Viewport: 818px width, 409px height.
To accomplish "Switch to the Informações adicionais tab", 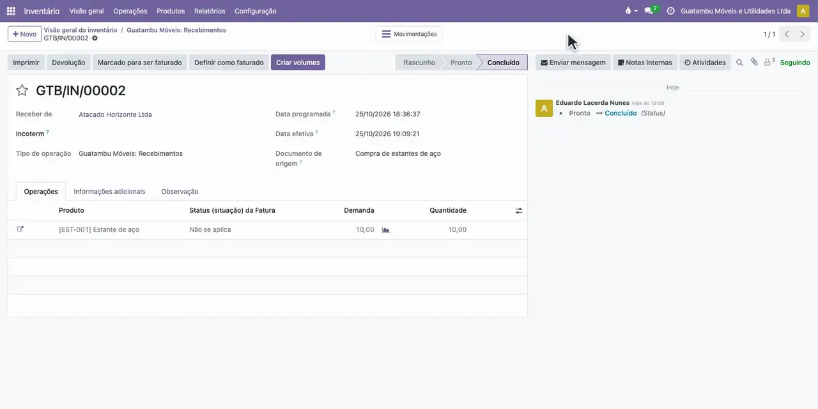I will [x=109, y=192].
